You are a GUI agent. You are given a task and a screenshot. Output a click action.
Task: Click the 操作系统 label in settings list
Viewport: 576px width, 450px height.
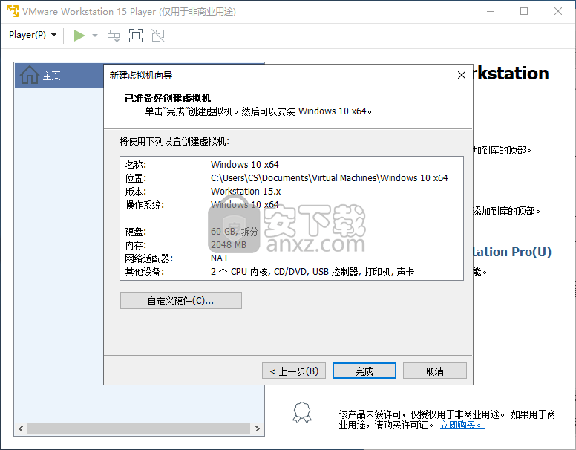(144, 205)
